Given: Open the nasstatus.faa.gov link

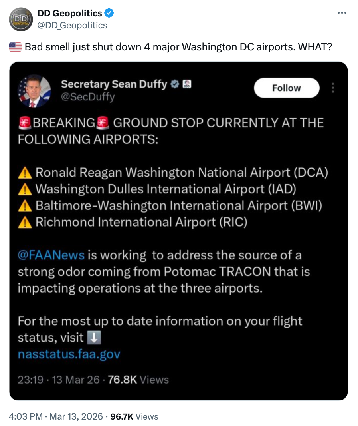Looking at the screenshot, I should [69, 354].
